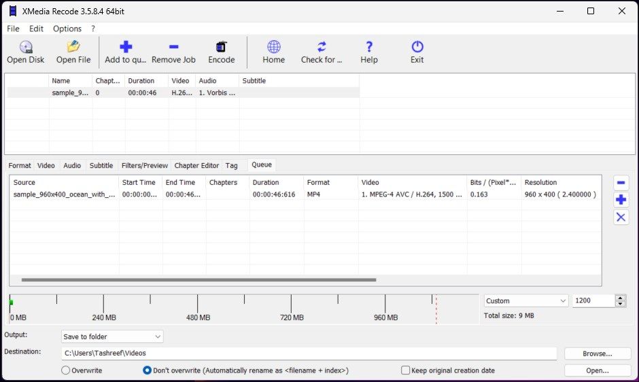This screenshot has width=639, height=382.
Task: Click the queue list horizontal scrollbar
Action: click(198, 279)
